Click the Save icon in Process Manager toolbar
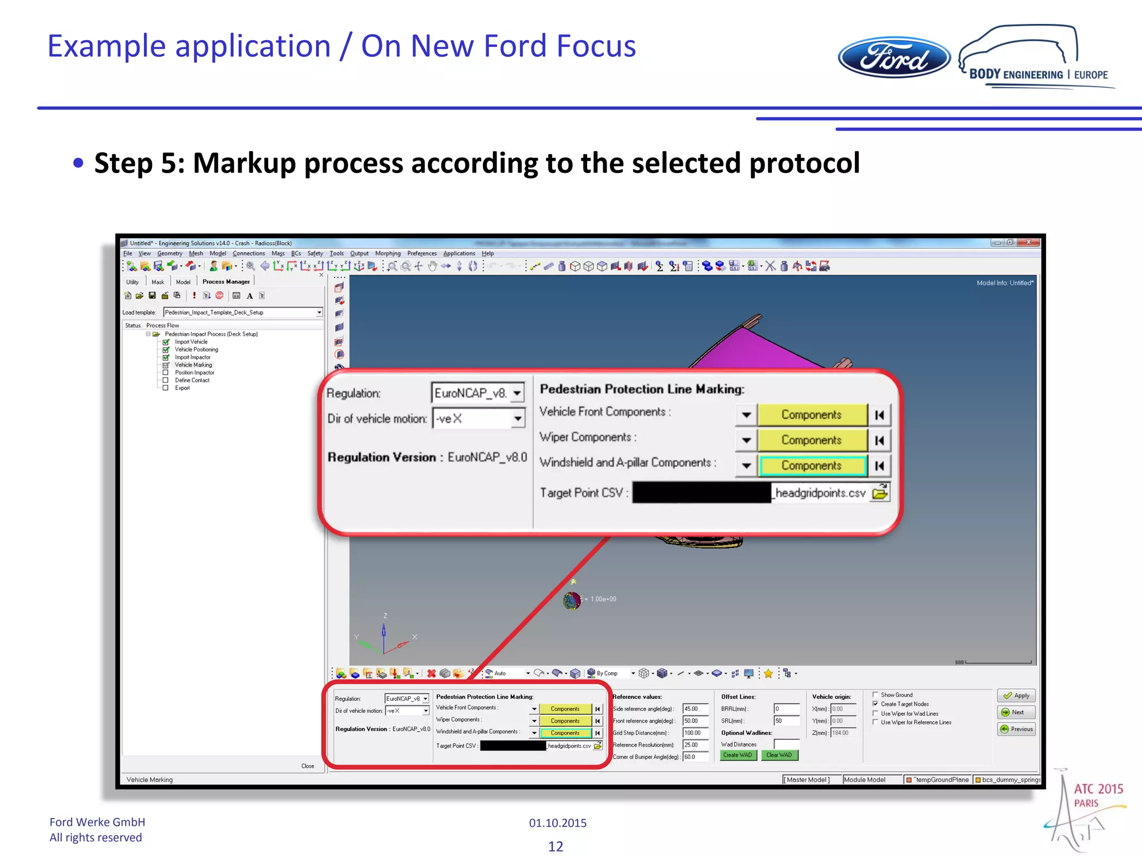The width and height of the screenshot is (1142, 857). [152, 296]
